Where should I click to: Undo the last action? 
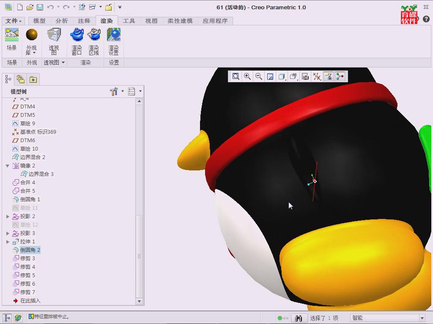(x=50, y=7)
